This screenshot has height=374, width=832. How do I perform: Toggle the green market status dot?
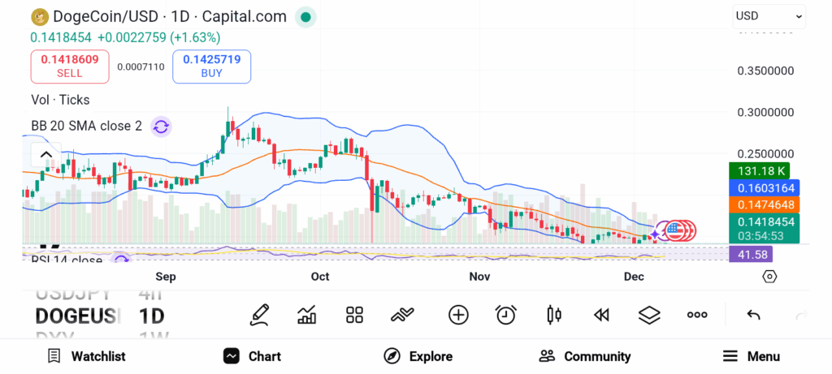click(305, 16)
